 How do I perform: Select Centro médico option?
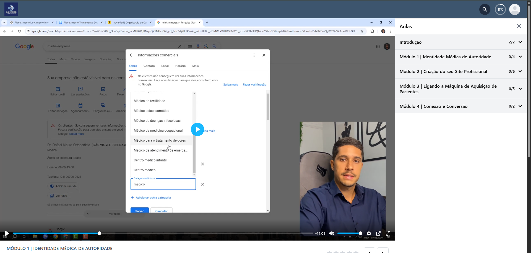[x=162, y=170]
